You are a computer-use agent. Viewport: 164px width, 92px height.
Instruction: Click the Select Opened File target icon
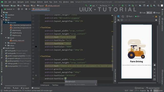pyautogui.click(x=19, y=9)
